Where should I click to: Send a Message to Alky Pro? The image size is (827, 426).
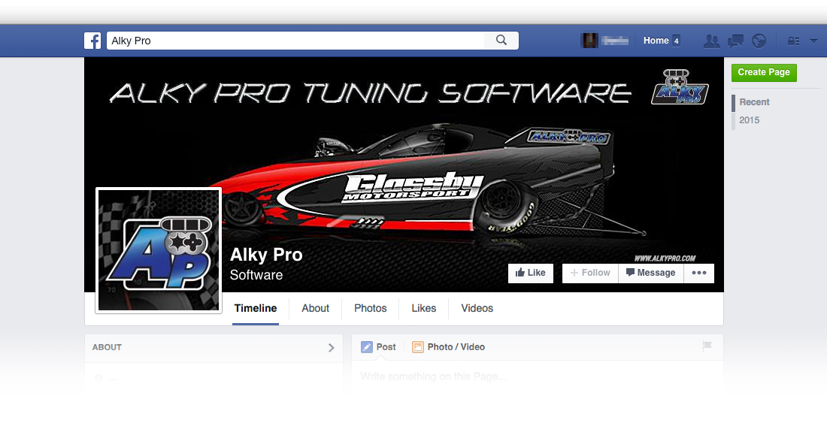tap(651, 273)
